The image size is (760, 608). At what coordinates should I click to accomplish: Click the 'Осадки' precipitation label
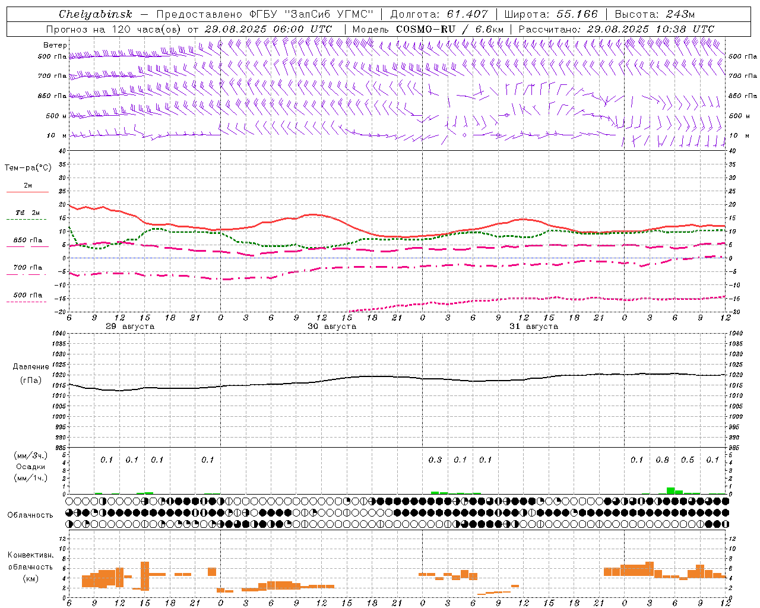(x=31, y=467)
